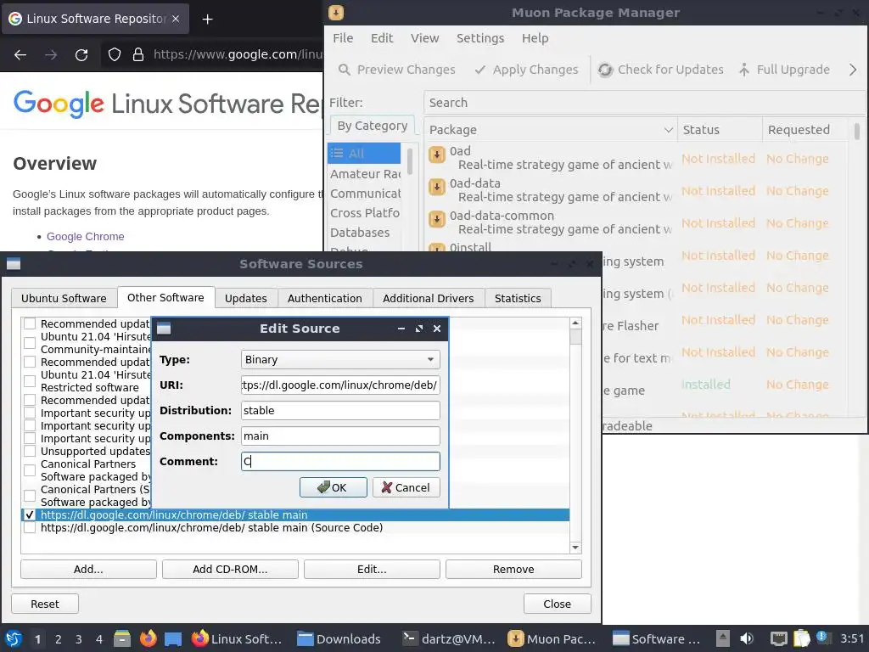Open the Statistics tab
This screenshot has width=869, height=652.
pos(518,298)
